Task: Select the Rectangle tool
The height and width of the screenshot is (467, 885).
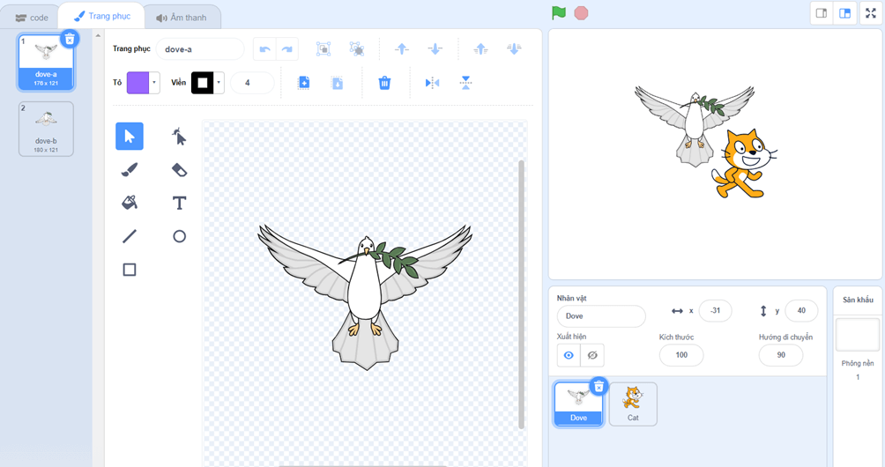Action: [130, 269]
